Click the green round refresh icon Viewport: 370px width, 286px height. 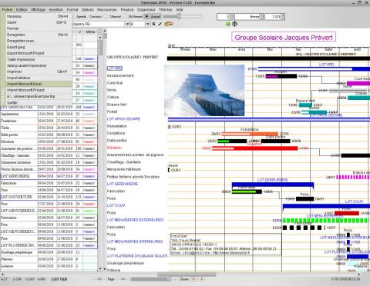(x=227, y=24)
